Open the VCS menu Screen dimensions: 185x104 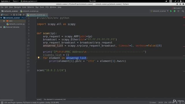(47, 7)
